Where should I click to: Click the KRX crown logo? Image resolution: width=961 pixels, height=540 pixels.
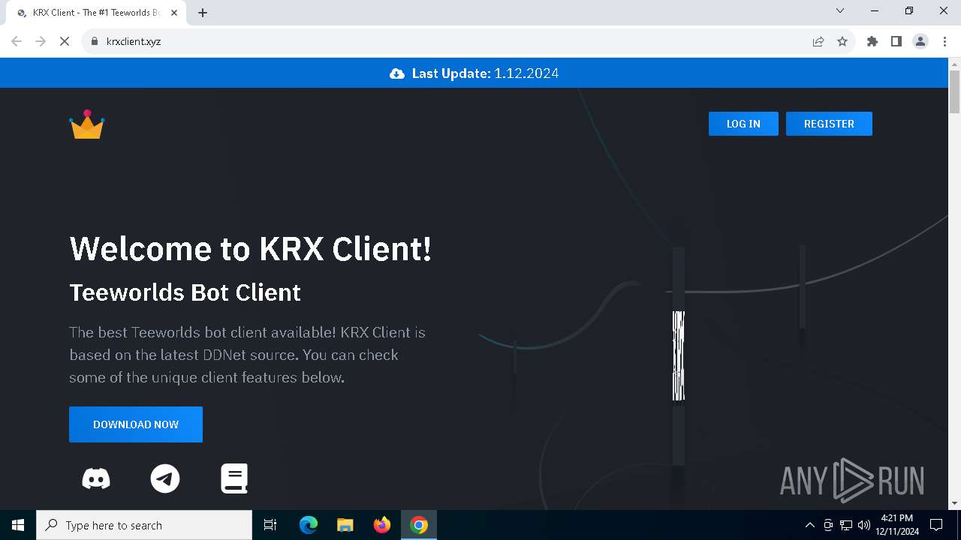[87, 124]
